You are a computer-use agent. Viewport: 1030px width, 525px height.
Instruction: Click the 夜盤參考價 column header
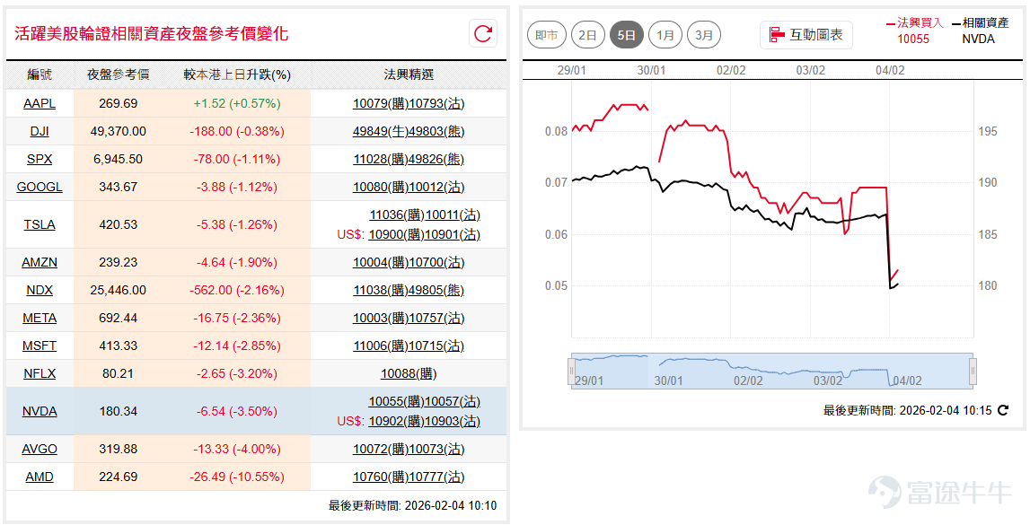tap(119, 74)
